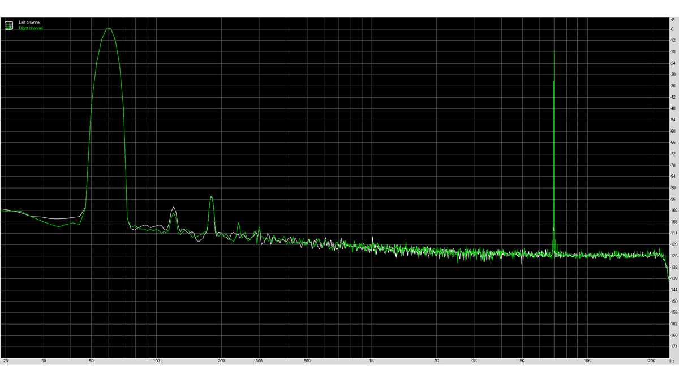
Task: Click the -174 dB axis label
Action: point(673,346)
